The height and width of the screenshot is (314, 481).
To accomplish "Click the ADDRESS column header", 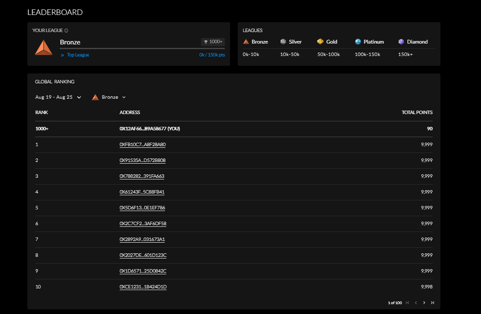I will (x=130, y=112).
